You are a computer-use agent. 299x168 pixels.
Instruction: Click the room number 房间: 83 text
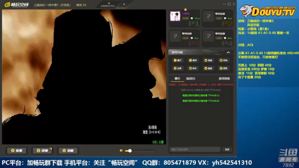pos(81,5)
